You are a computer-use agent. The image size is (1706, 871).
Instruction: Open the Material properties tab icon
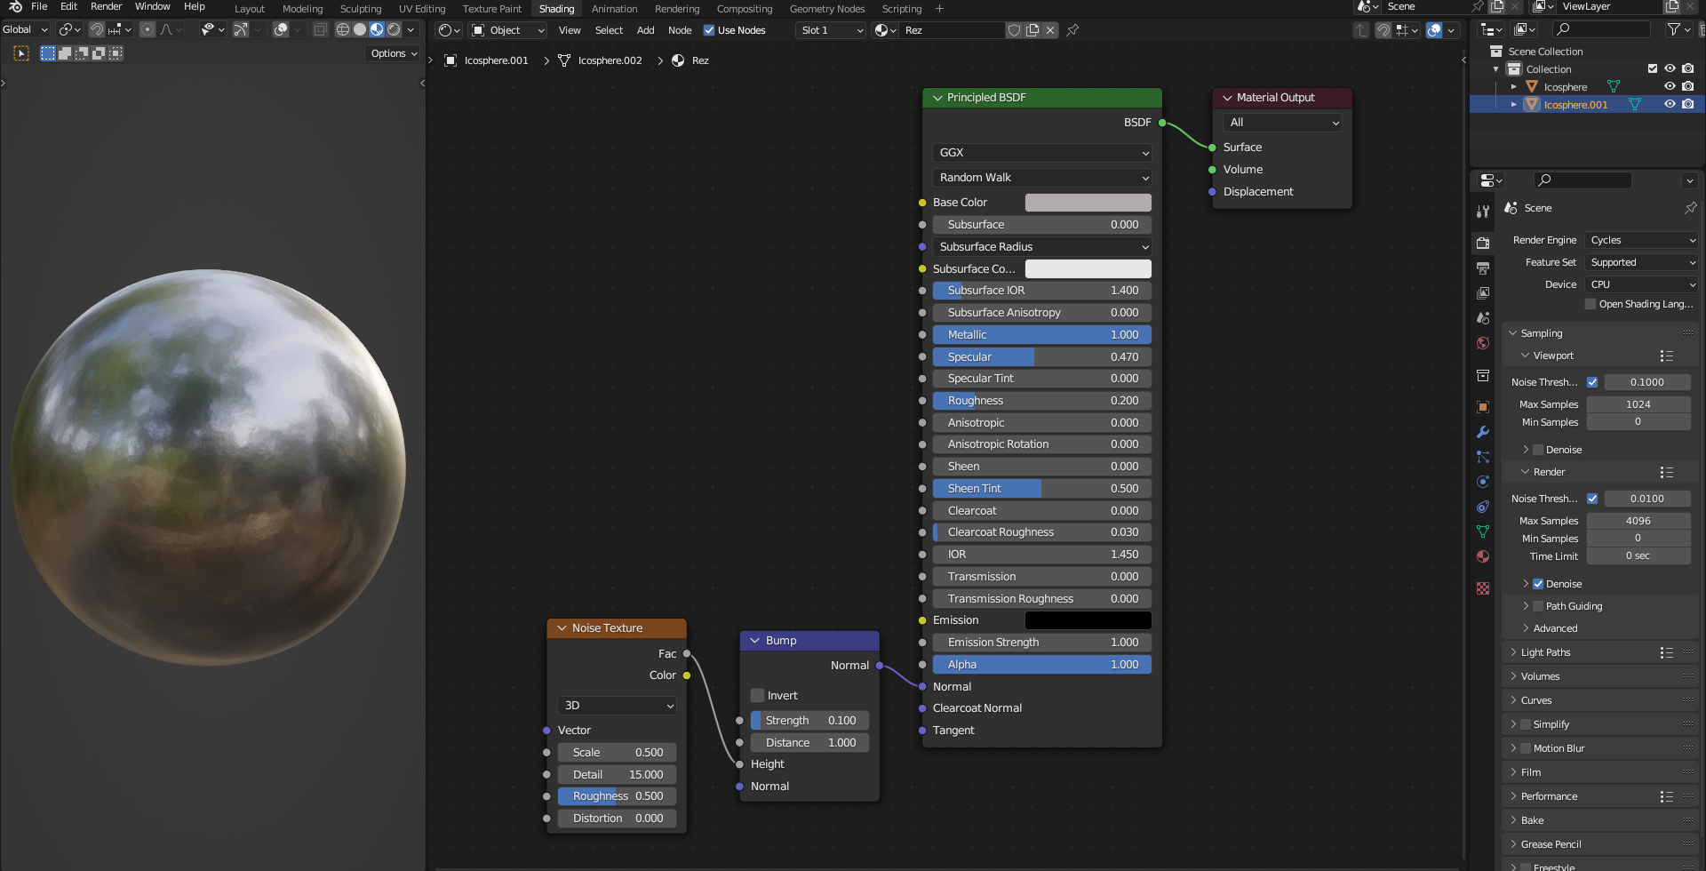1482,556
